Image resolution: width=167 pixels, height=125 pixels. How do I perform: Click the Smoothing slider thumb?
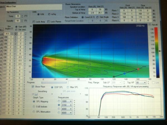[36, 94]
